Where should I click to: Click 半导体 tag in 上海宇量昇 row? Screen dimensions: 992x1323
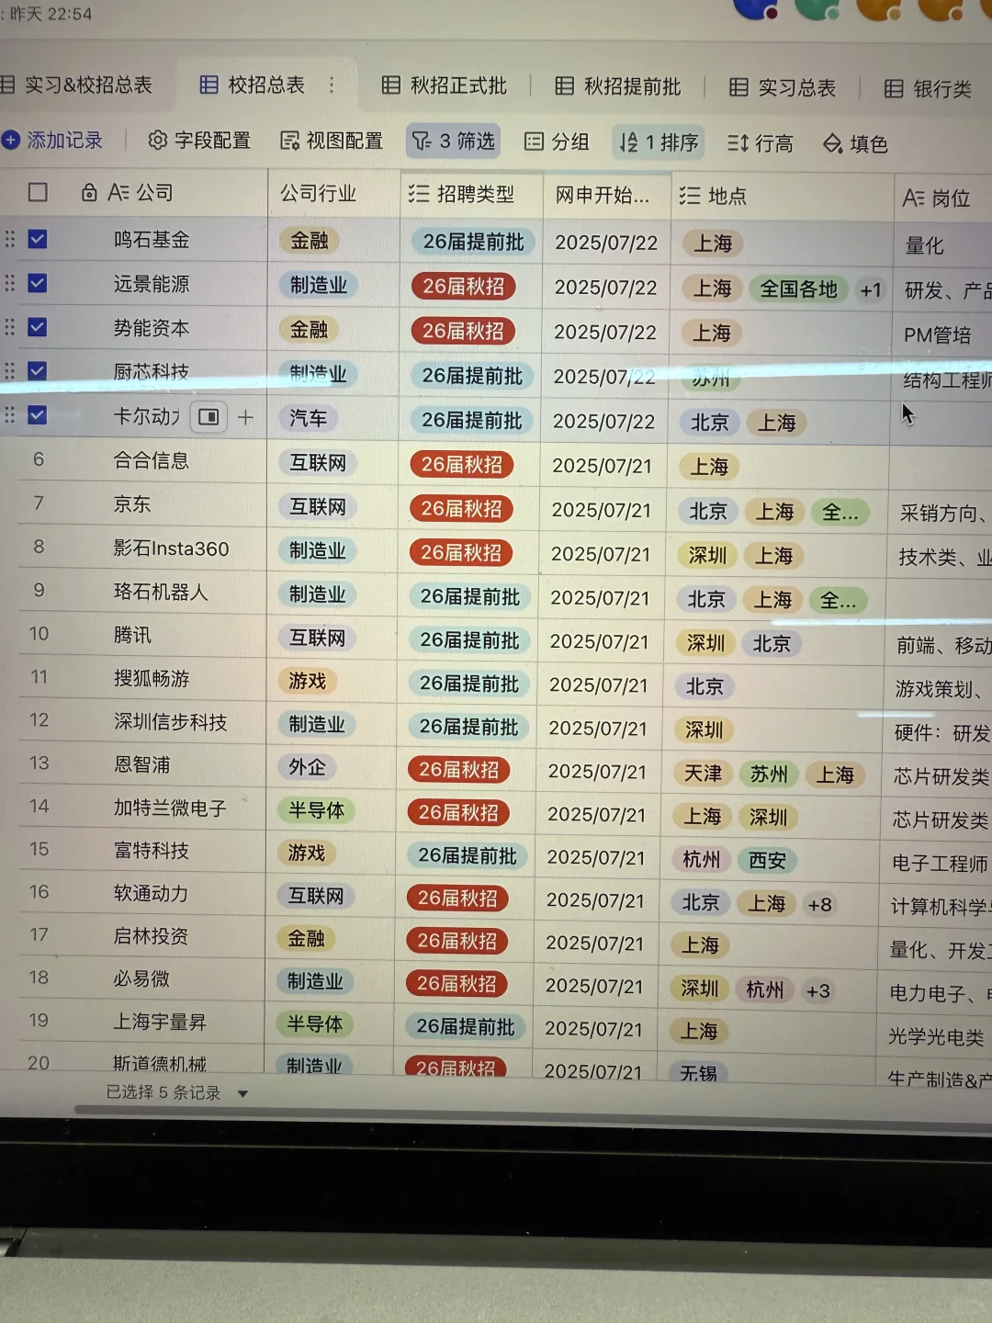pyautogui.click(x=315, y=1024)
